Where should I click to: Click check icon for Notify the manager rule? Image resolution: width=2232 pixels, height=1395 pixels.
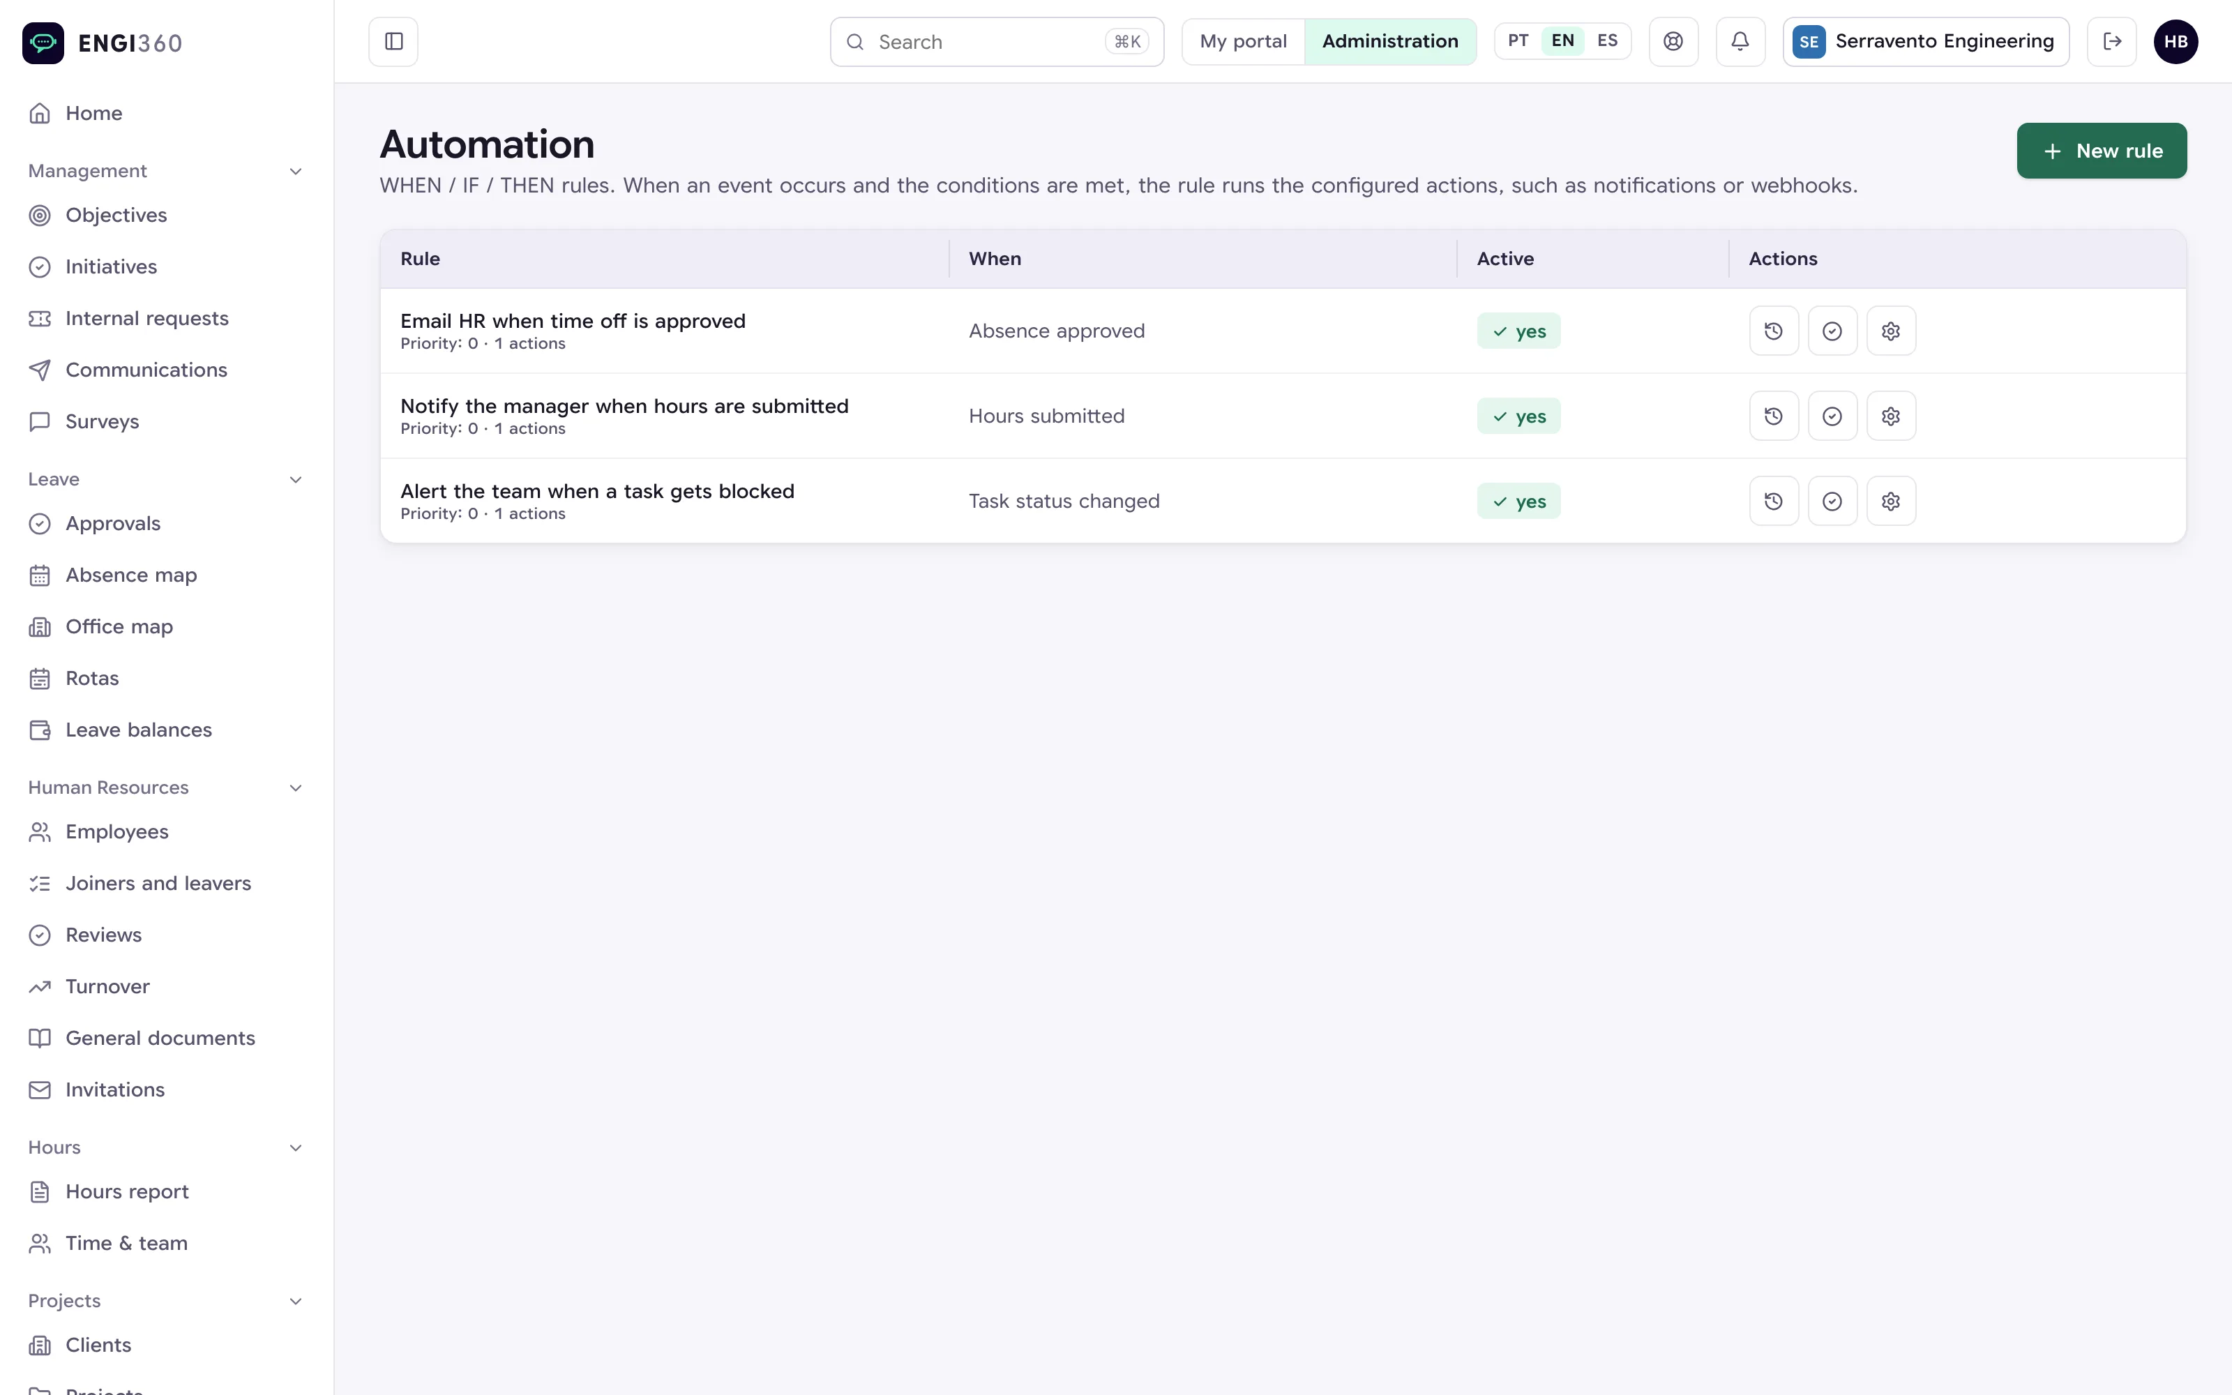(x=1832, y=416)
